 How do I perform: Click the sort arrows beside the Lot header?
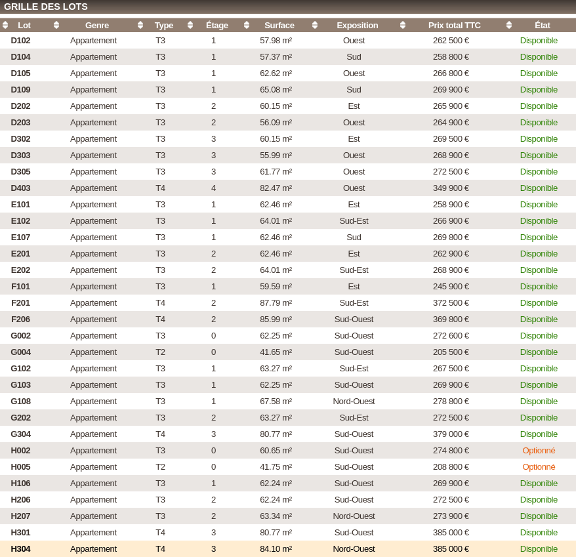tap(5, 25)
